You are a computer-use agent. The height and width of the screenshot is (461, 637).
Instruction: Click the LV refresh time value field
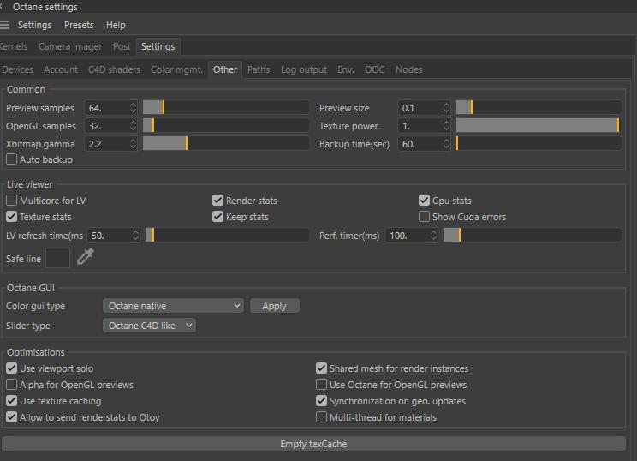113,236
